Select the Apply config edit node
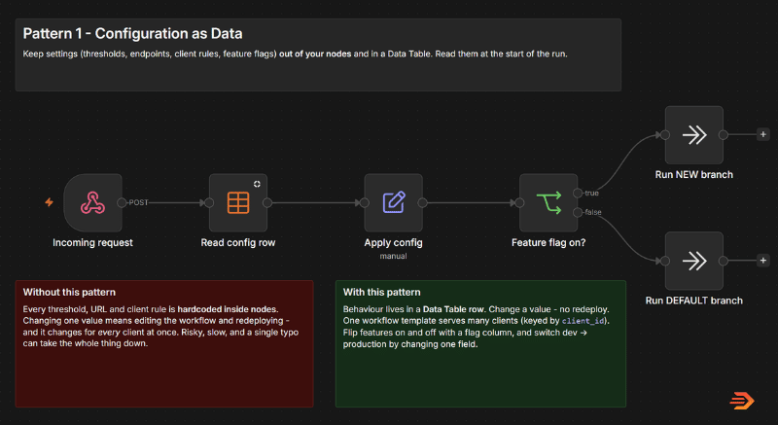The height and width of the screenshot is (425, 778). (x=394, y=202)
